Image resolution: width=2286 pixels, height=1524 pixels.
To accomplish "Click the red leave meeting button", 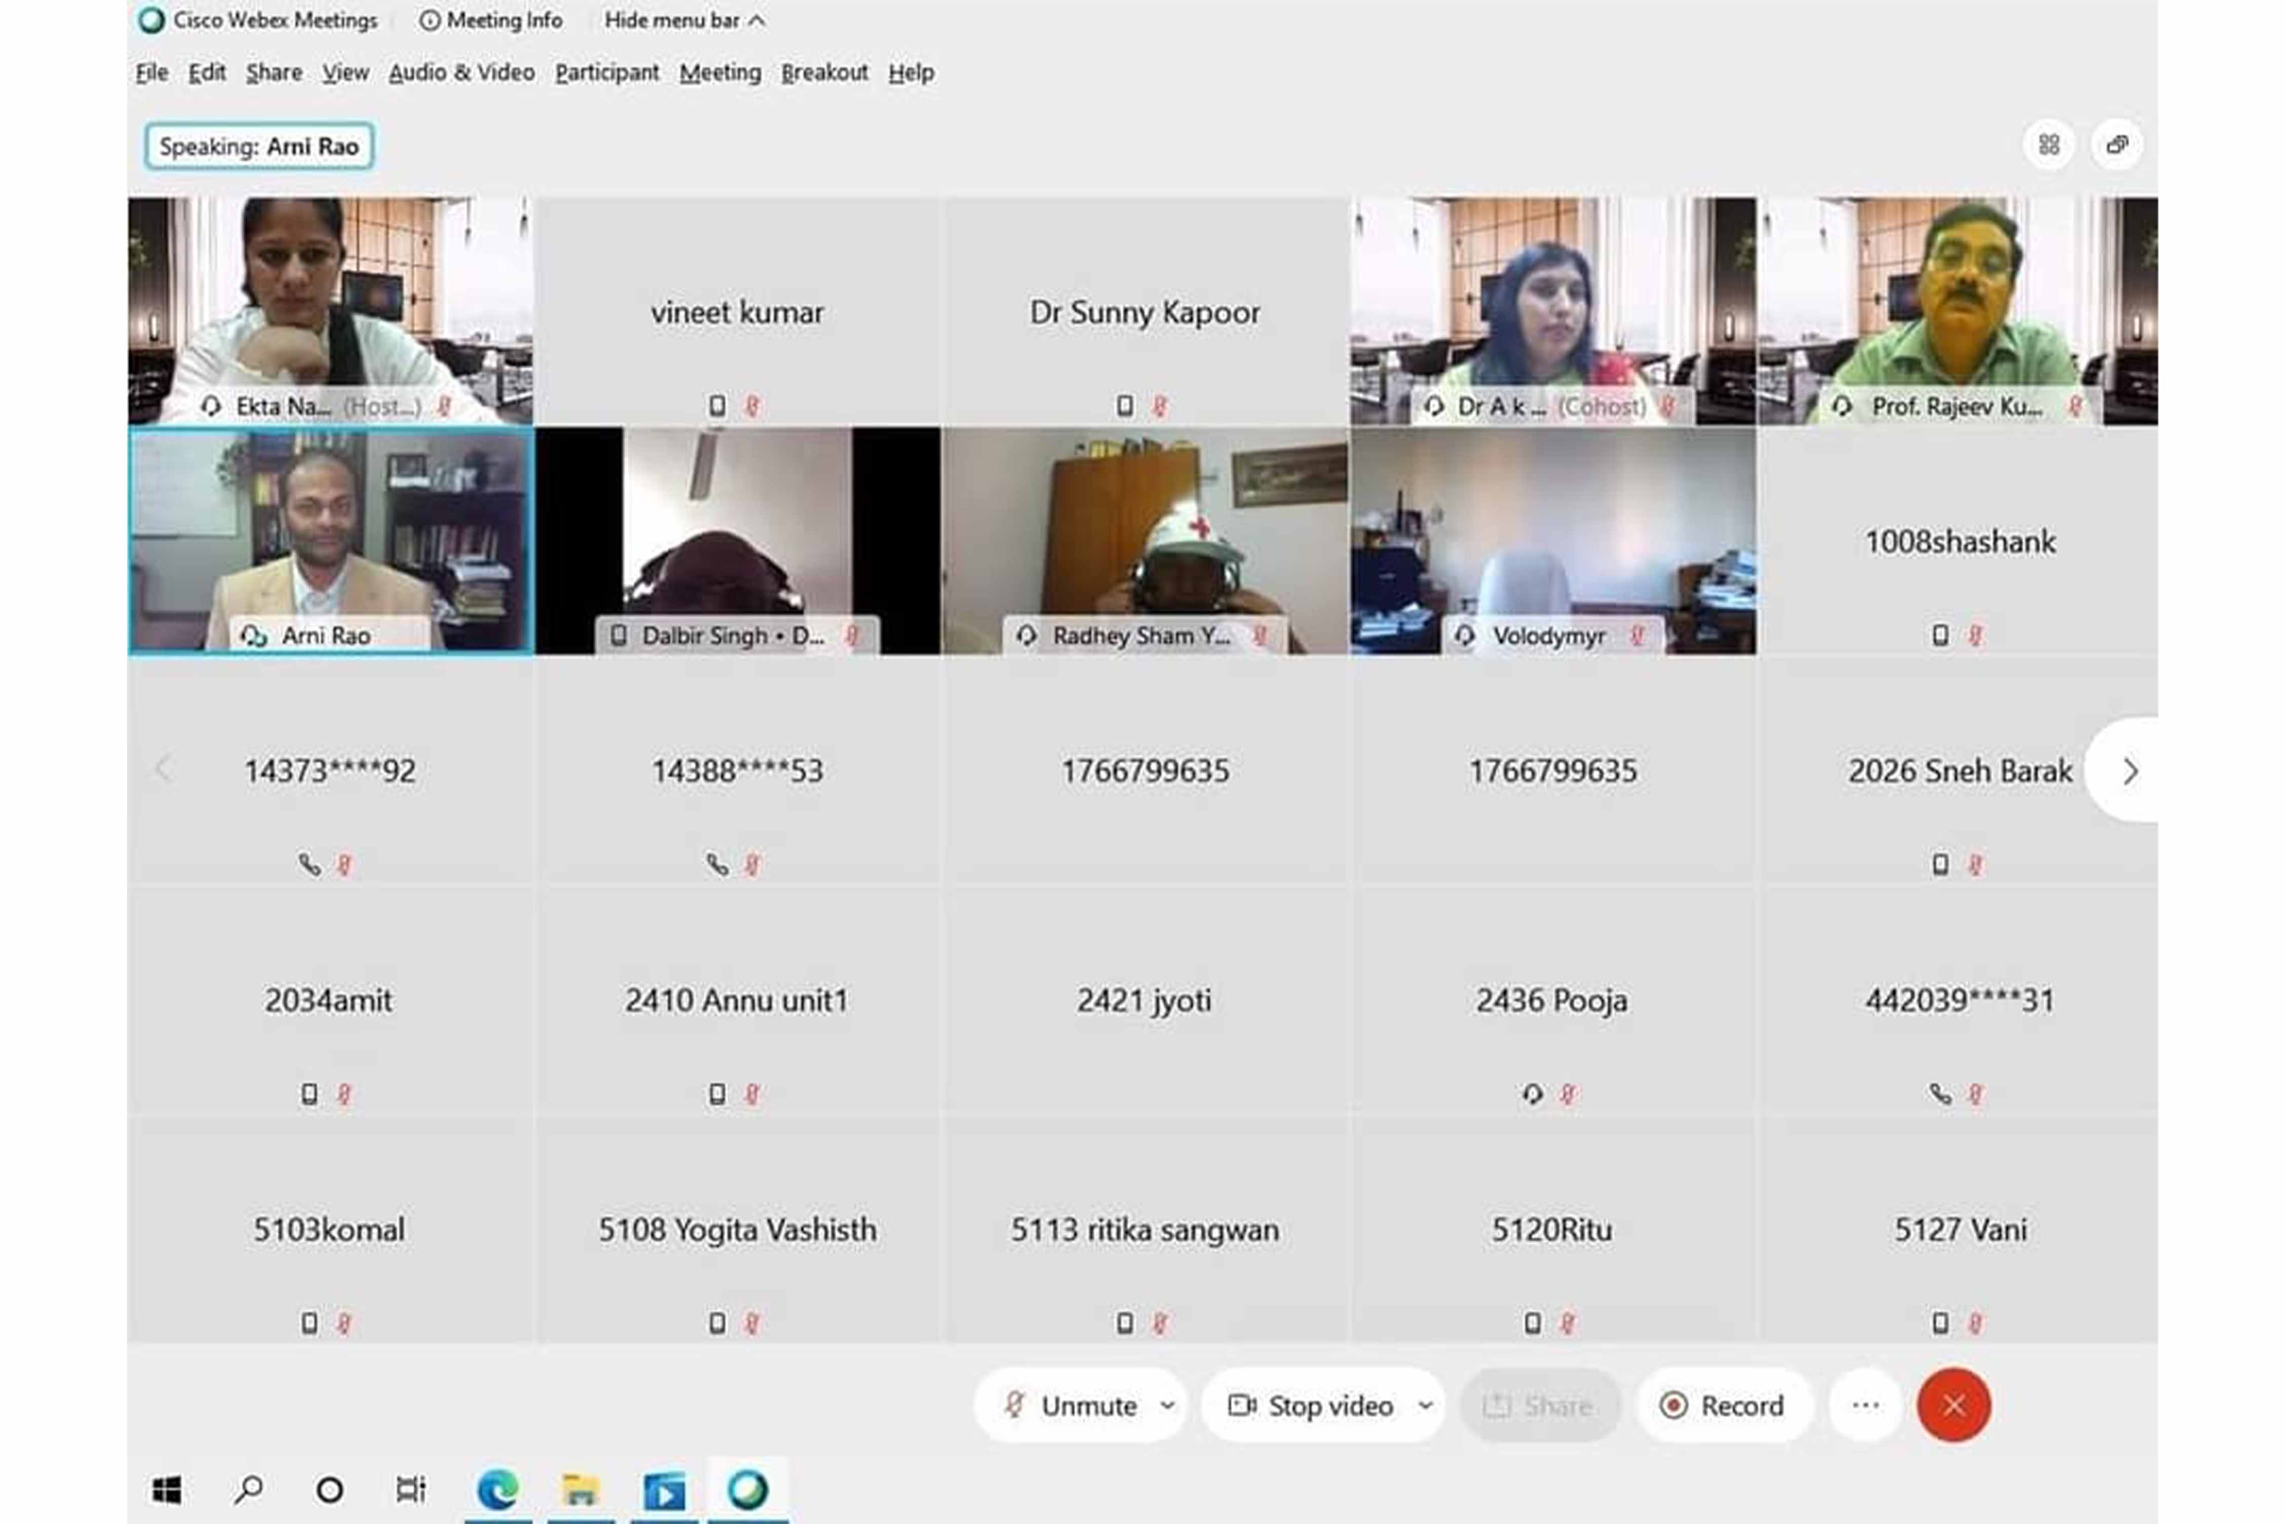I will [x=1954, y=1405].
